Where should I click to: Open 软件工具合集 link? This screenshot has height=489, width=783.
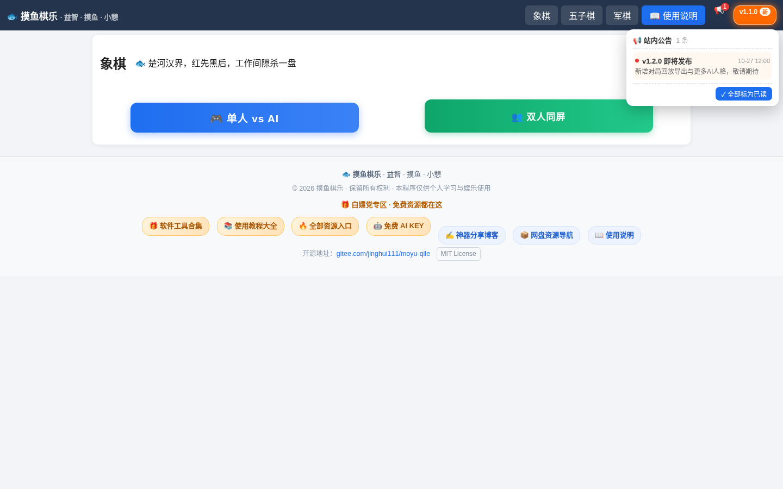(176, 226)
